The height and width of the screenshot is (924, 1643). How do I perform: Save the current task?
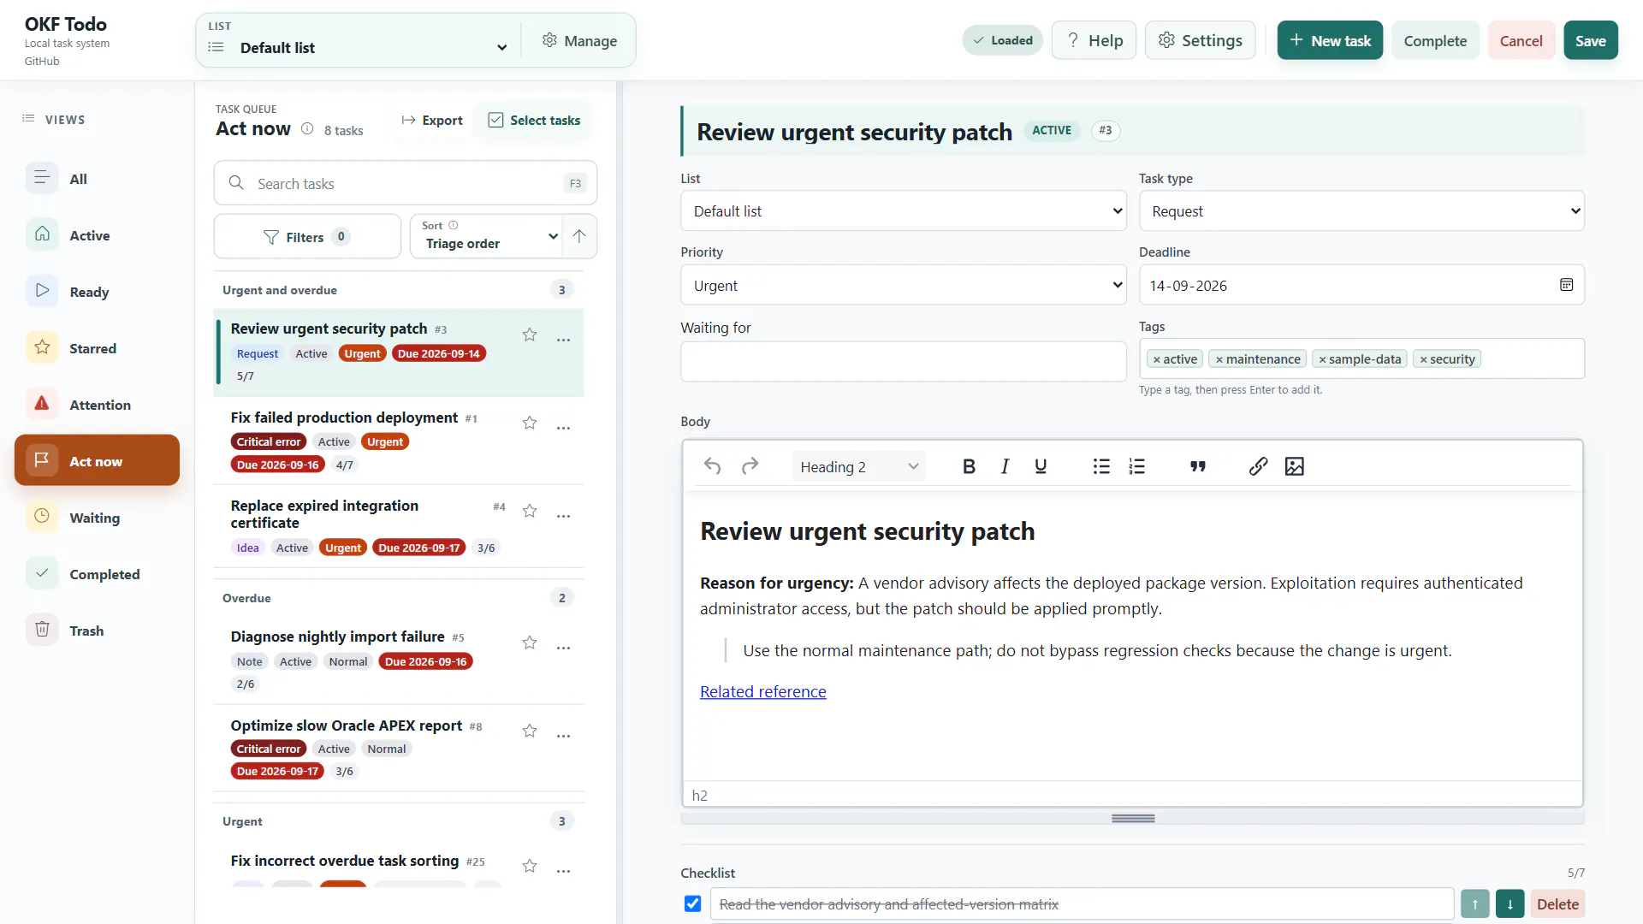pos(1591,40)
